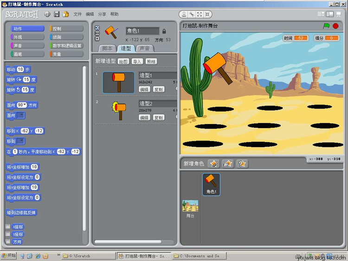The height and width of the screenshot is (261, 348).
Task: Select the 动作 blocks category
Action: click(27, 29)
